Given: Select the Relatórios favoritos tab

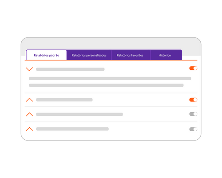Looking at the screenshot, I should [x=130, y=55].
